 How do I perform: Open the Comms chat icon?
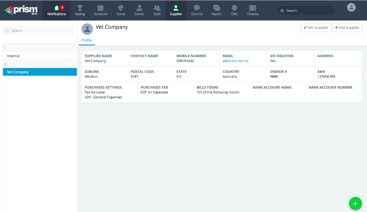point(197,10)
